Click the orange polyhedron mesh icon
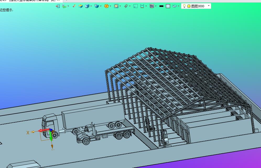 (x=106, y=6)
